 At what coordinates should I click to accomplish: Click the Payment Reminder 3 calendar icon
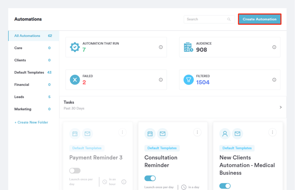75,134
